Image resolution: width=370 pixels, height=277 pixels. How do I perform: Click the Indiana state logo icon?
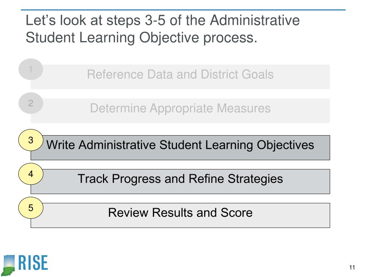tap(9, 265)
